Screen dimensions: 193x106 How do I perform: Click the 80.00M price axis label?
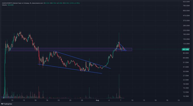pos(186,53)
